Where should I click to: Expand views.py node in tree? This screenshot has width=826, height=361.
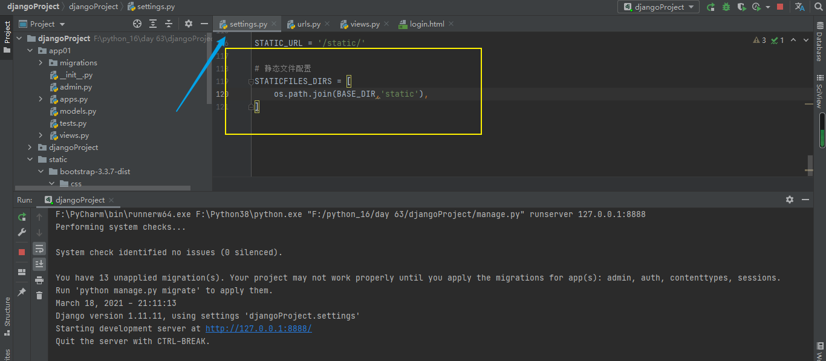pyautogui.click(x=41, y=135)
